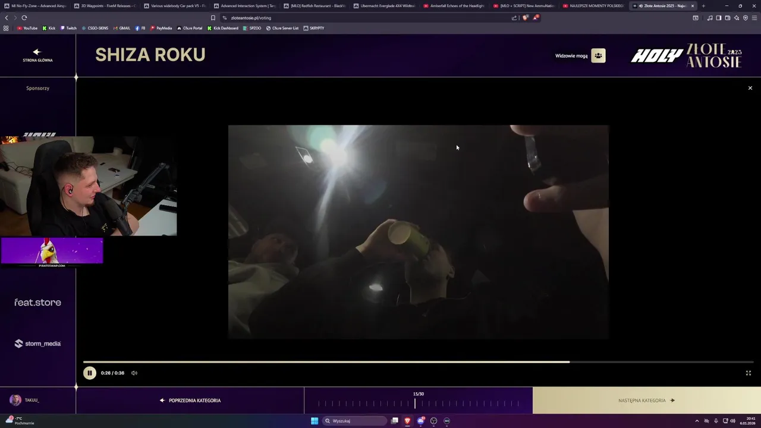Switch to the NAJLEPSZE MOMENTY POLSKIEGO tab

[593, 6]
